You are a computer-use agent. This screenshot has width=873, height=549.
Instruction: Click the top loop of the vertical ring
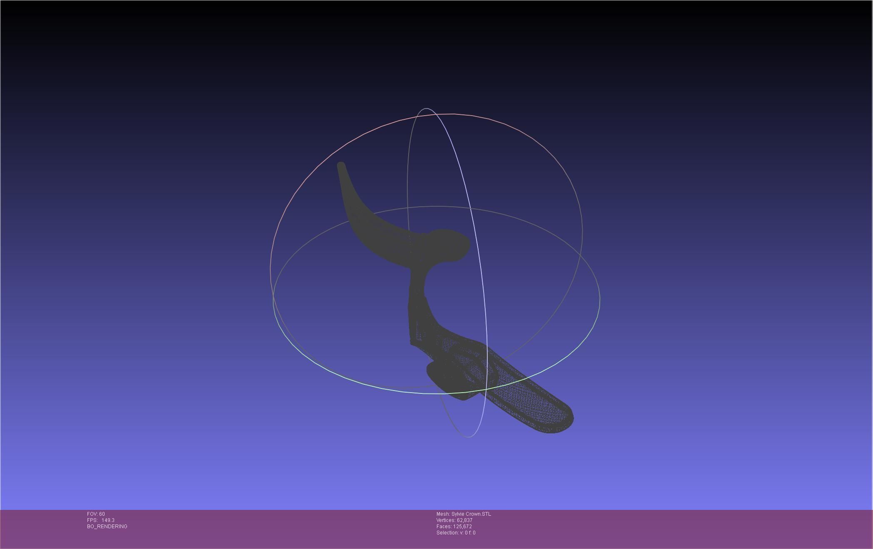click(x=426, y=109)
